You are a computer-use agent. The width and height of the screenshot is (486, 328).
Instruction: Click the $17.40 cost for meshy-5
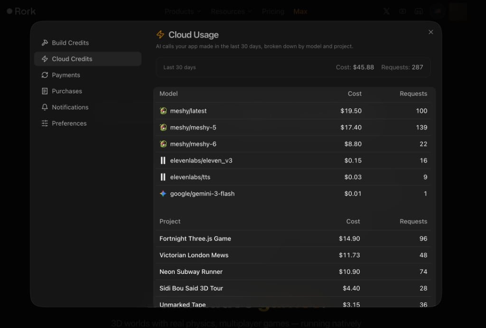pyautogui.click(x=351, y=127)
